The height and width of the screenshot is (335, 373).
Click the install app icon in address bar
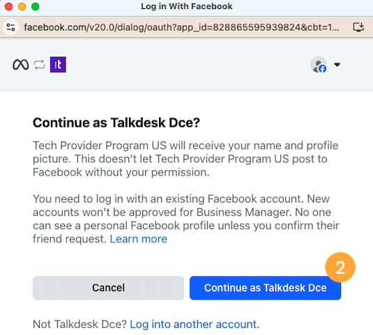point(358,27)
